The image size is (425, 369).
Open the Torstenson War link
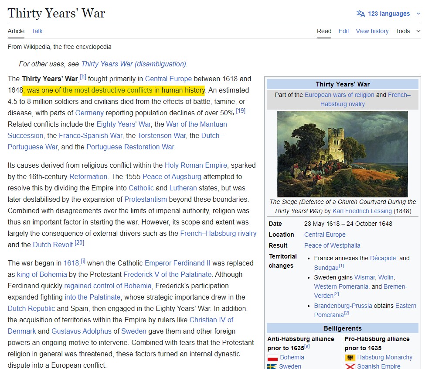click(162, 135)
